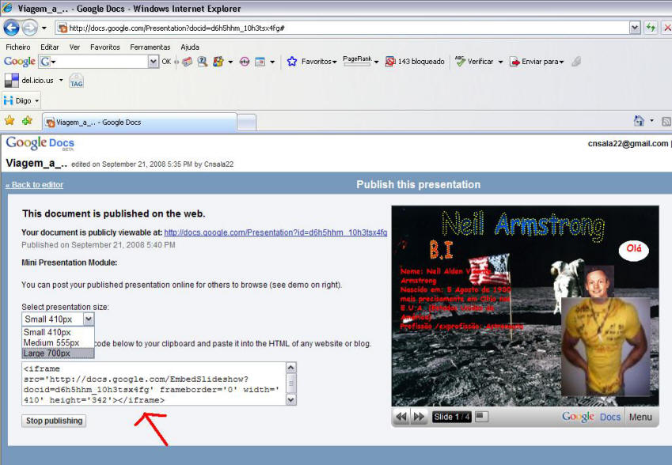672x465 pixels.
Task: Click the RSS feeds icon
Action: pyautogui.click(x=666, y=122)
